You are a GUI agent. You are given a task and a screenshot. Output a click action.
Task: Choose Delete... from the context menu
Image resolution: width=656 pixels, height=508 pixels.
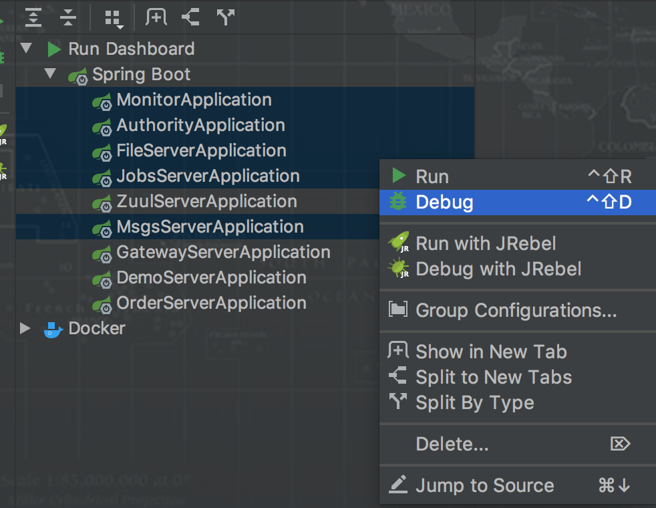(x=518, y=444)
